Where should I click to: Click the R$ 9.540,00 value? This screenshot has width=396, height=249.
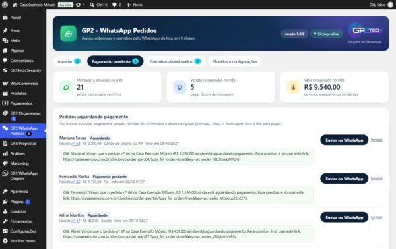pos(322,87)
